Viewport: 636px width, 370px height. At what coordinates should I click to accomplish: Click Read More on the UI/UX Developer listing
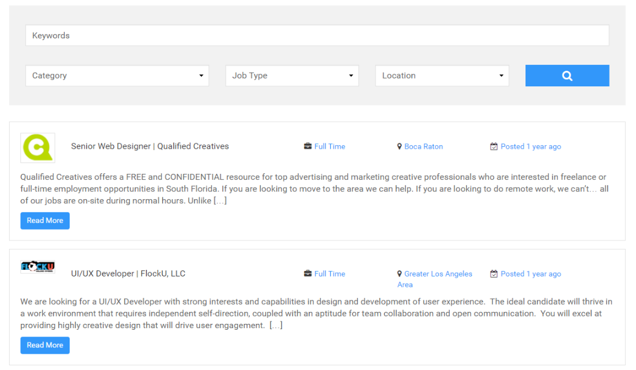coord(44,345)
